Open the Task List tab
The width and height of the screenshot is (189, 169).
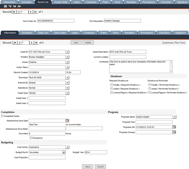[x=43, y=33]
